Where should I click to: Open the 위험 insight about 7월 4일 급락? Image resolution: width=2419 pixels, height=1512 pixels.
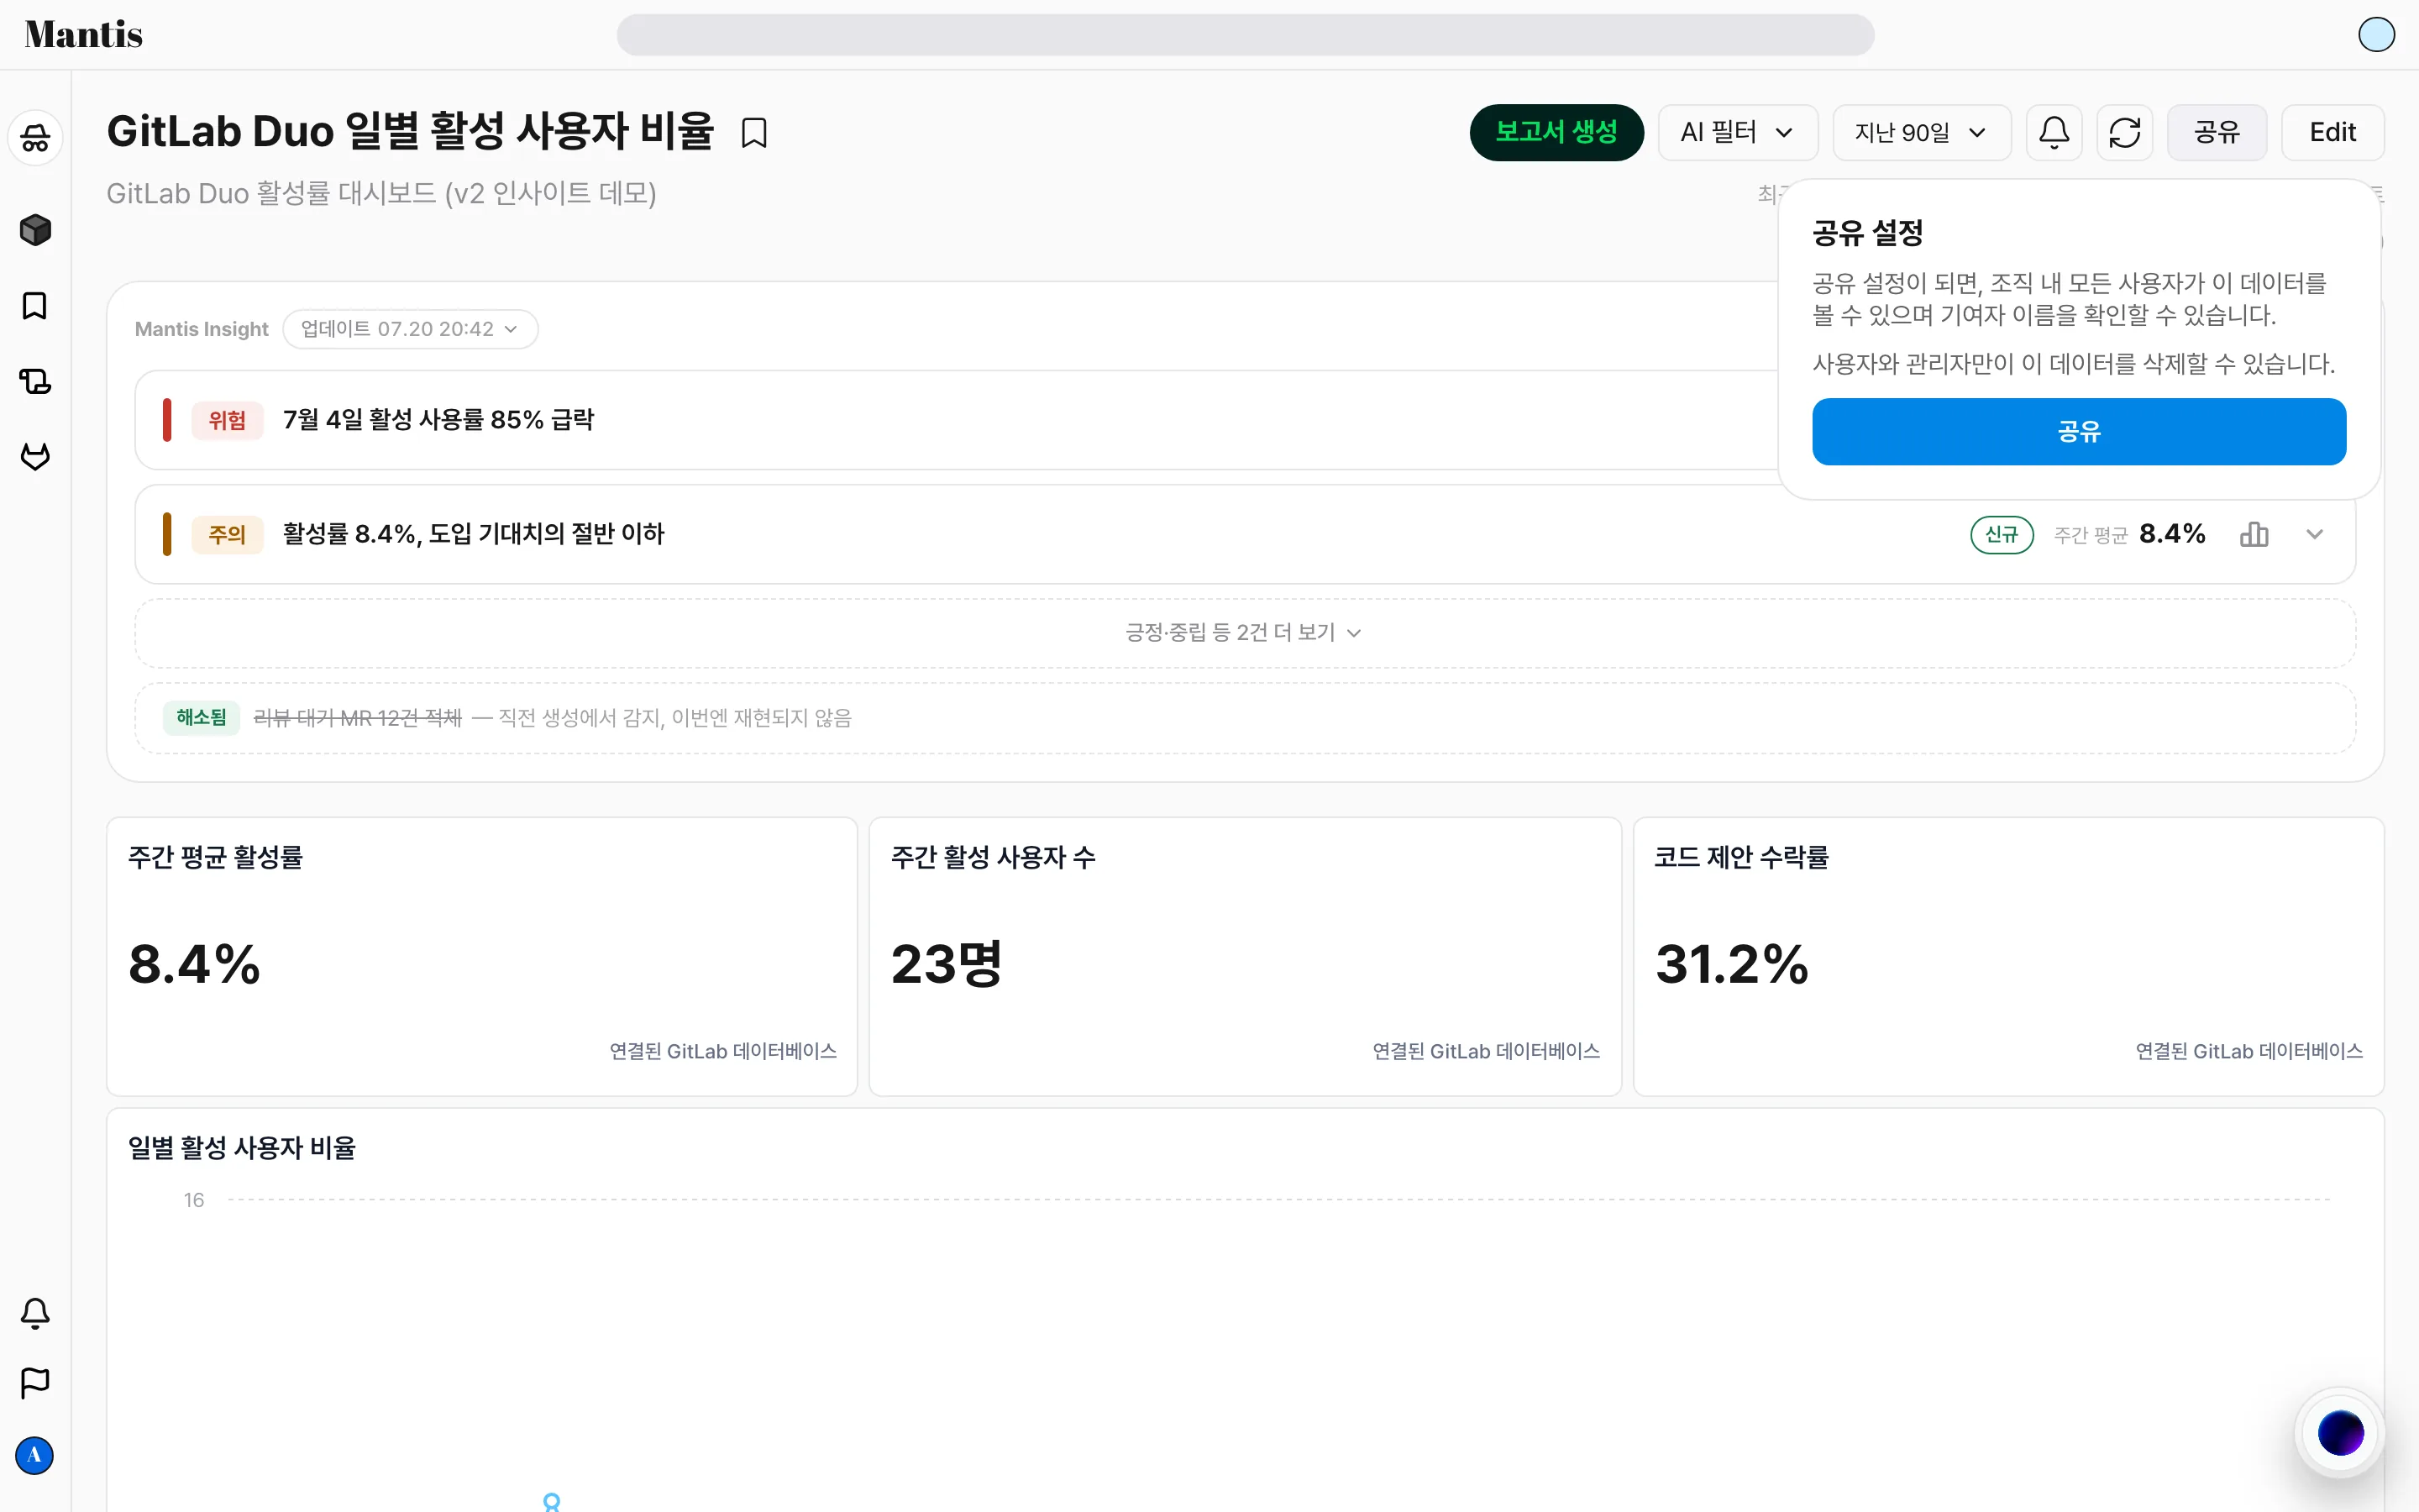(958, 420)
